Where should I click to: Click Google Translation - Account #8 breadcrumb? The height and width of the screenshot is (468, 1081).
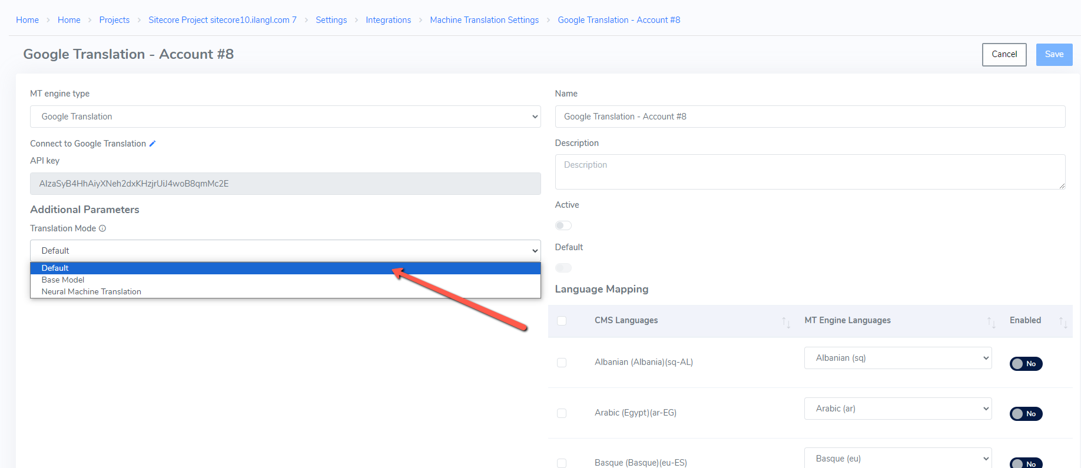[x=619, y=20]
